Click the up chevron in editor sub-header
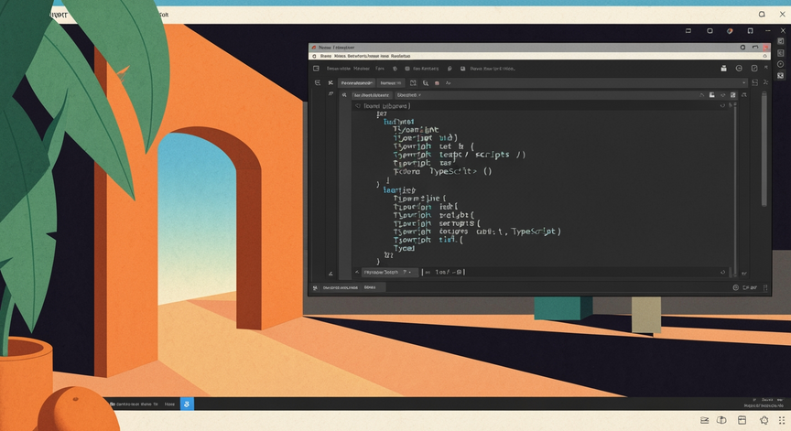The height and width of the screenshot is (431, 791). click(701, 95)
